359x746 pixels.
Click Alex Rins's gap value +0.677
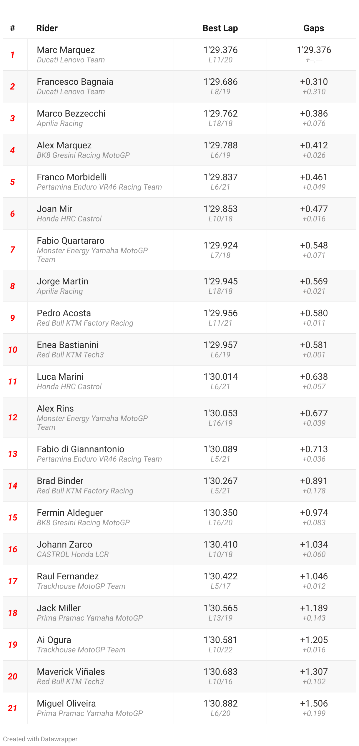314,413
